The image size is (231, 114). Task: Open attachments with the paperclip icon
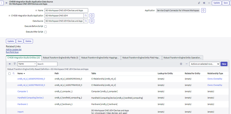199,3
